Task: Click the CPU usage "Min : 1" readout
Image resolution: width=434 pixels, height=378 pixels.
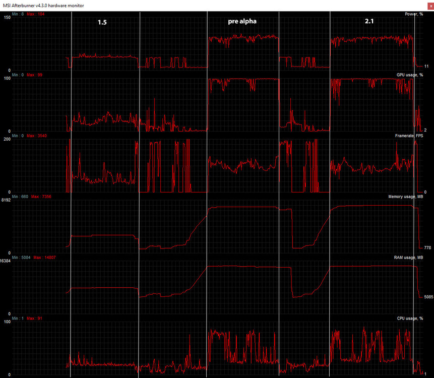Action: tap(18, 319)
